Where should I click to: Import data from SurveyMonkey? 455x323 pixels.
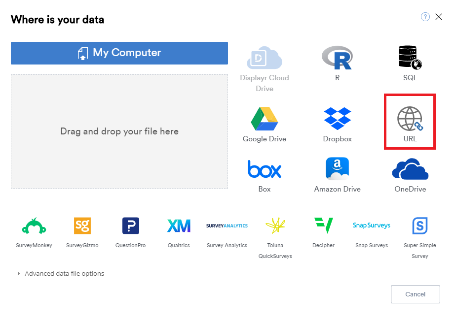pyautogui.click(x=34, y=226)
